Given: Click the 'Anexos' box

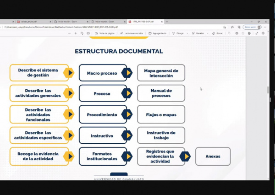Looking at the screenshot, I should pyautogui.click(x=213, y=156).
